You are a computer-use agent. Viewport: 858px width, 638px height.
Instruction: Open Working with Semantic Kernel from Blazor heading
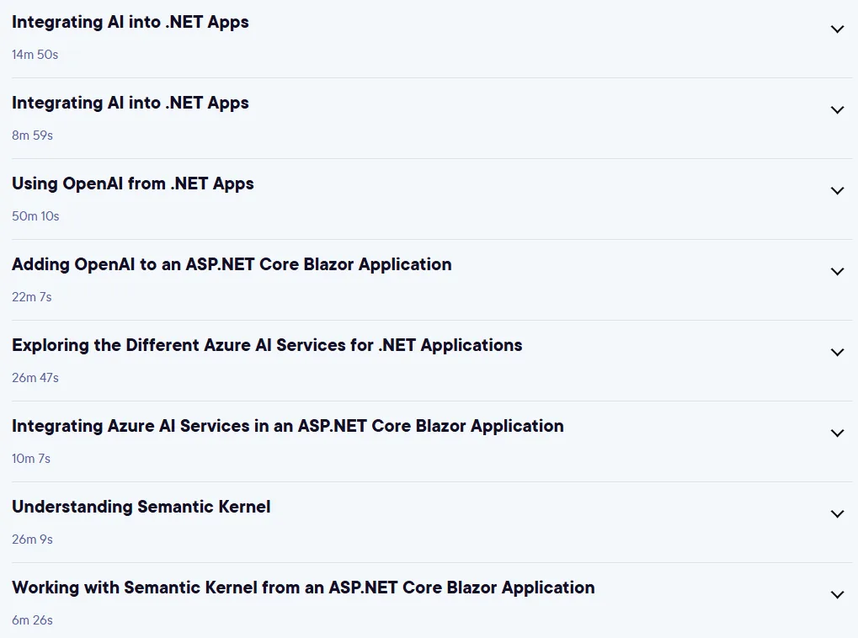click(303, 588)
